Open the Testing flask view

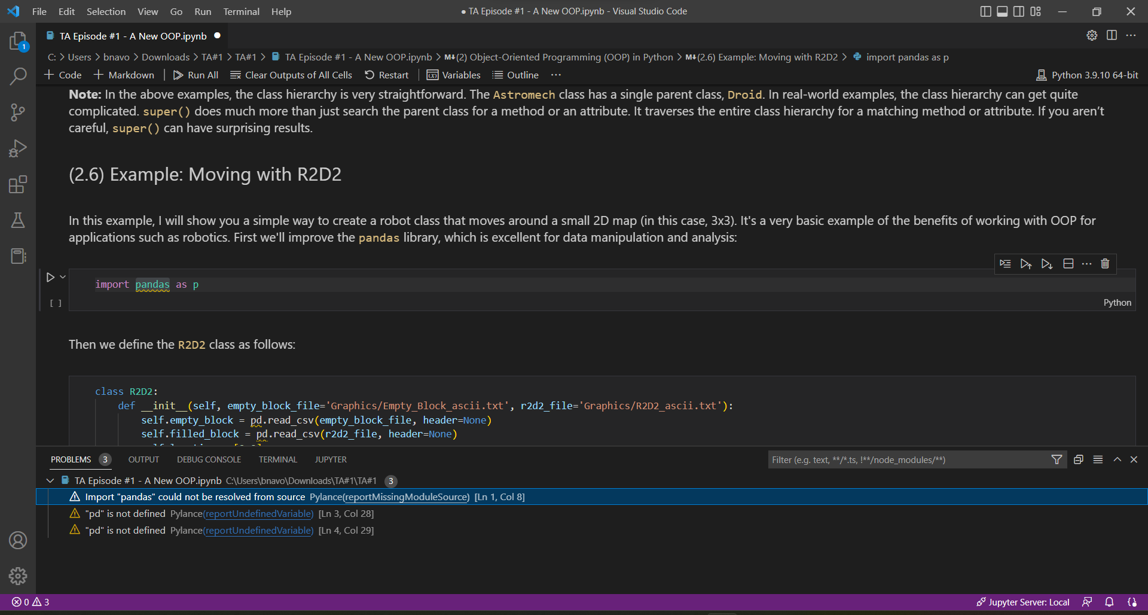tap(18, 220)
